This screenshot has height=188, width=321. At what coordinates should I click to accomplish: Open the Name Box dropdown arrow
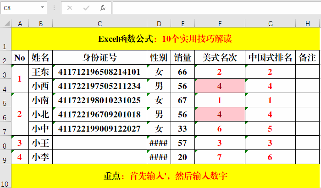coord(42,8)
